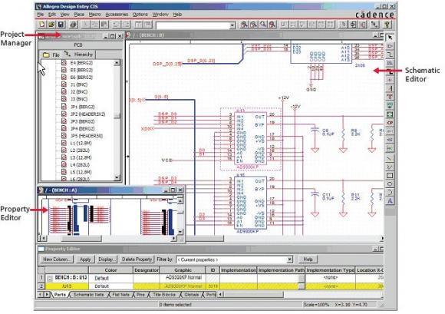Click the project tree scroll down arrow
The image size is (445, 314).
[x=117, y=177]
